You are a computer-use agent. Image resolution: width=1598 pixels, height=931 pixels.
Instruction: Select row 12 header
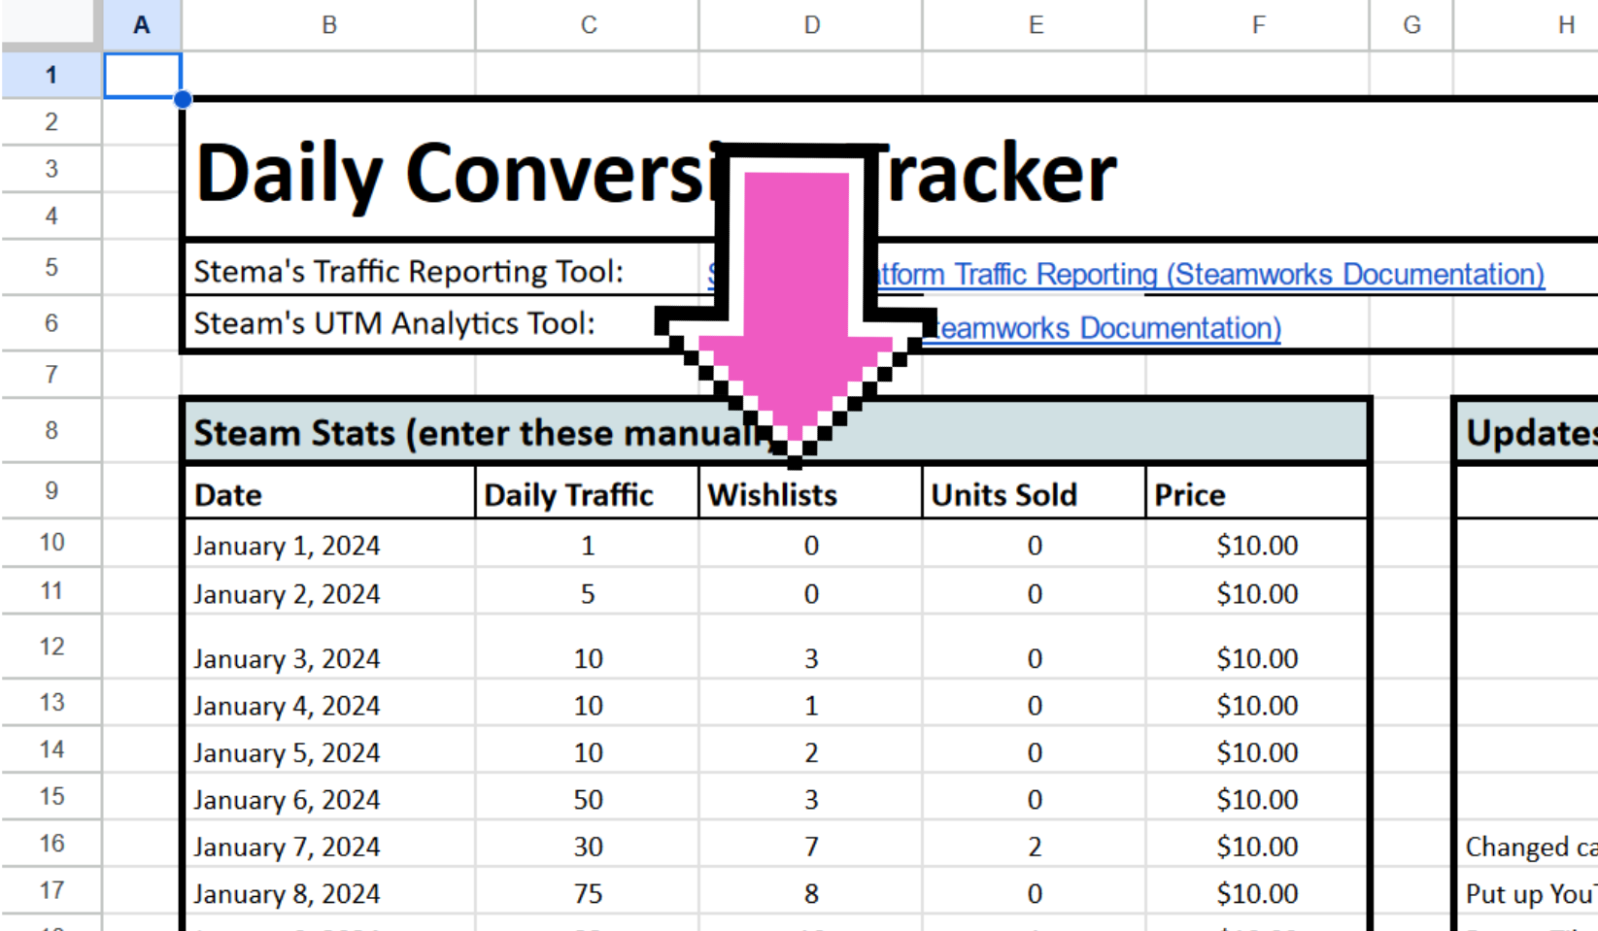[x=51, y=646]
